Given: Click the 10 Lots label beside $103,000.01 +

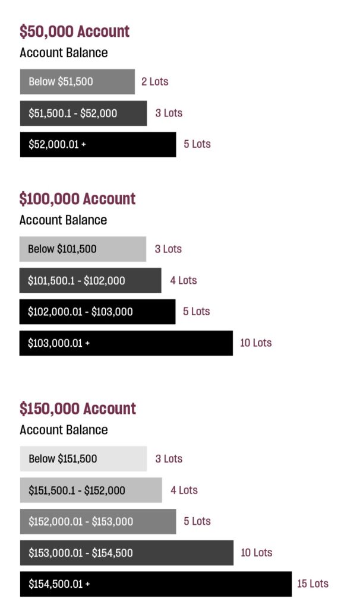Looking at the screenshot, I should pos(256,343).
